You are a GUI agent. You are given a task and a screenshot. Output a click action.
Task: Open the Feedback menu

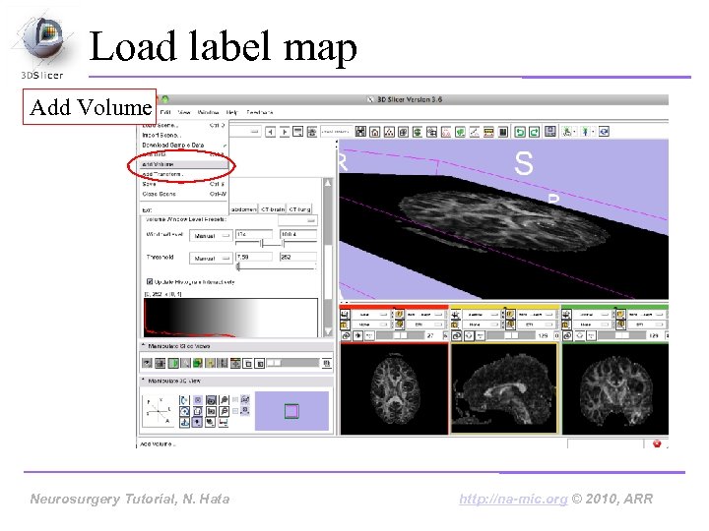pyautogui.click(x=260, y=112)
